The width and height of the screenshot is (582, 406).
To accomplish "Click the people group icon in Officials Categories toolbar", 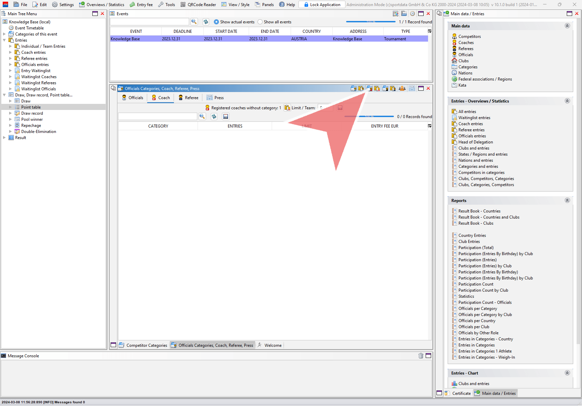I will coord(402,88).
